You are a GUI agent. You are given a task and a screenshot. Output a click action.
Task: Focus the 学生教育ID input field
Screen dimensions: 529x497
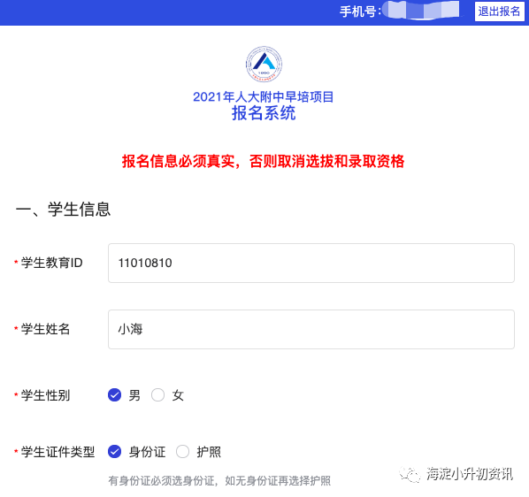coord(311,263)
